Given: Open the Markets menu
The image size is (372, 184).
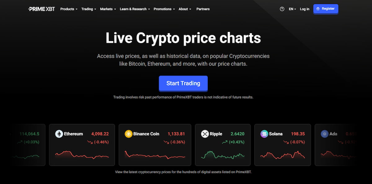Looking at the screenshot, I should [108, 9].
